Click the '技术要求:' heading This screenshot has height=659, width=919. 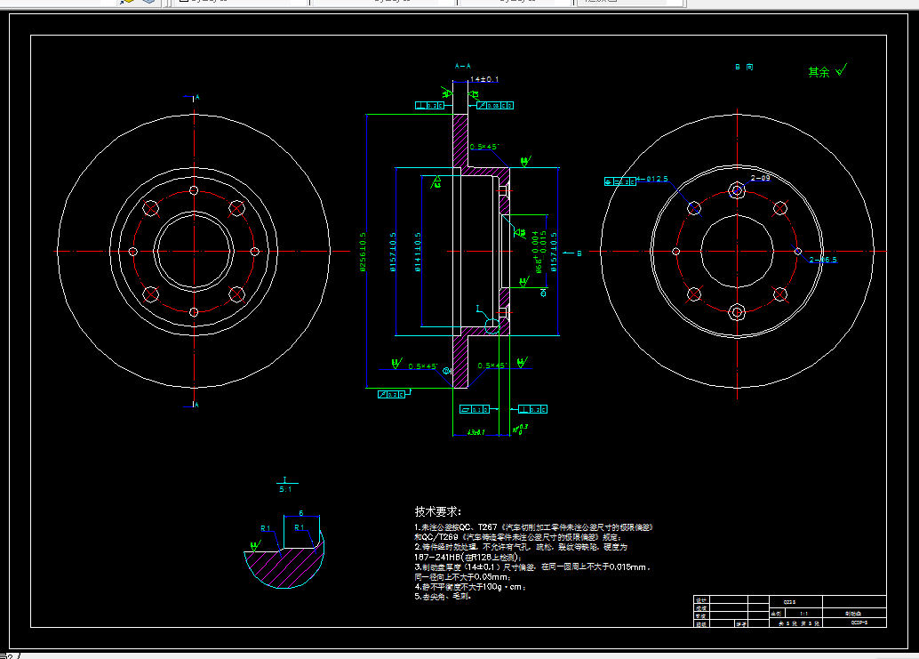pyautogui.click(x=437, y=511)
